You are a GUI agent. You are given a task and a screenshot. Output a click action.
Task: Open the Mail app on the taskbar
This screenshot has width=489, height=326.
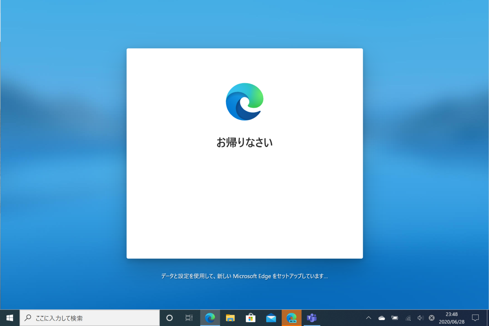pos(271,318)
